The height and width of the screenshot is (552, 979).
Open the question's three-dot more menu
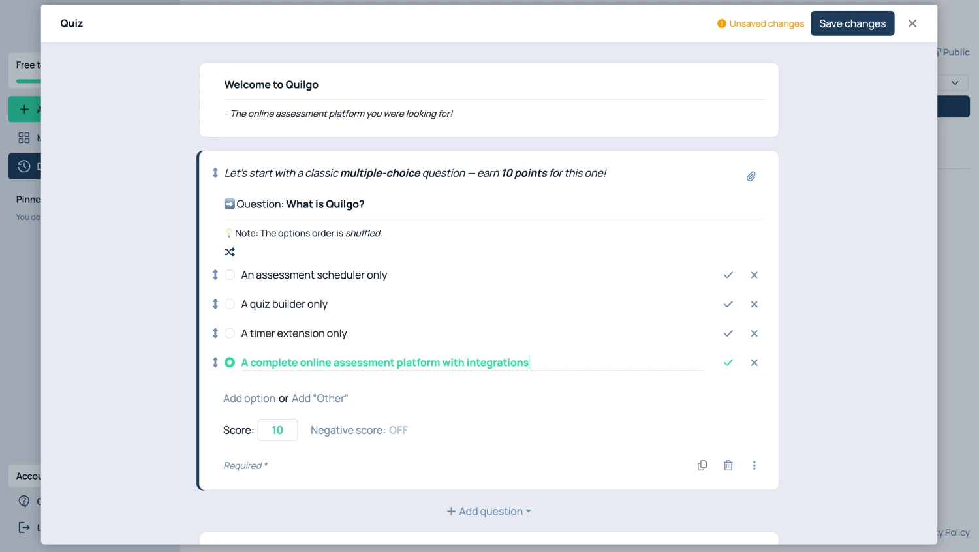coord(754,465)
